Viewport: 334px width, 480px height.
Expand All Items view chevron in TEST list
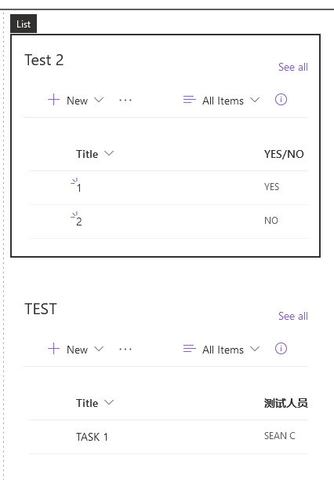[255, 349]
